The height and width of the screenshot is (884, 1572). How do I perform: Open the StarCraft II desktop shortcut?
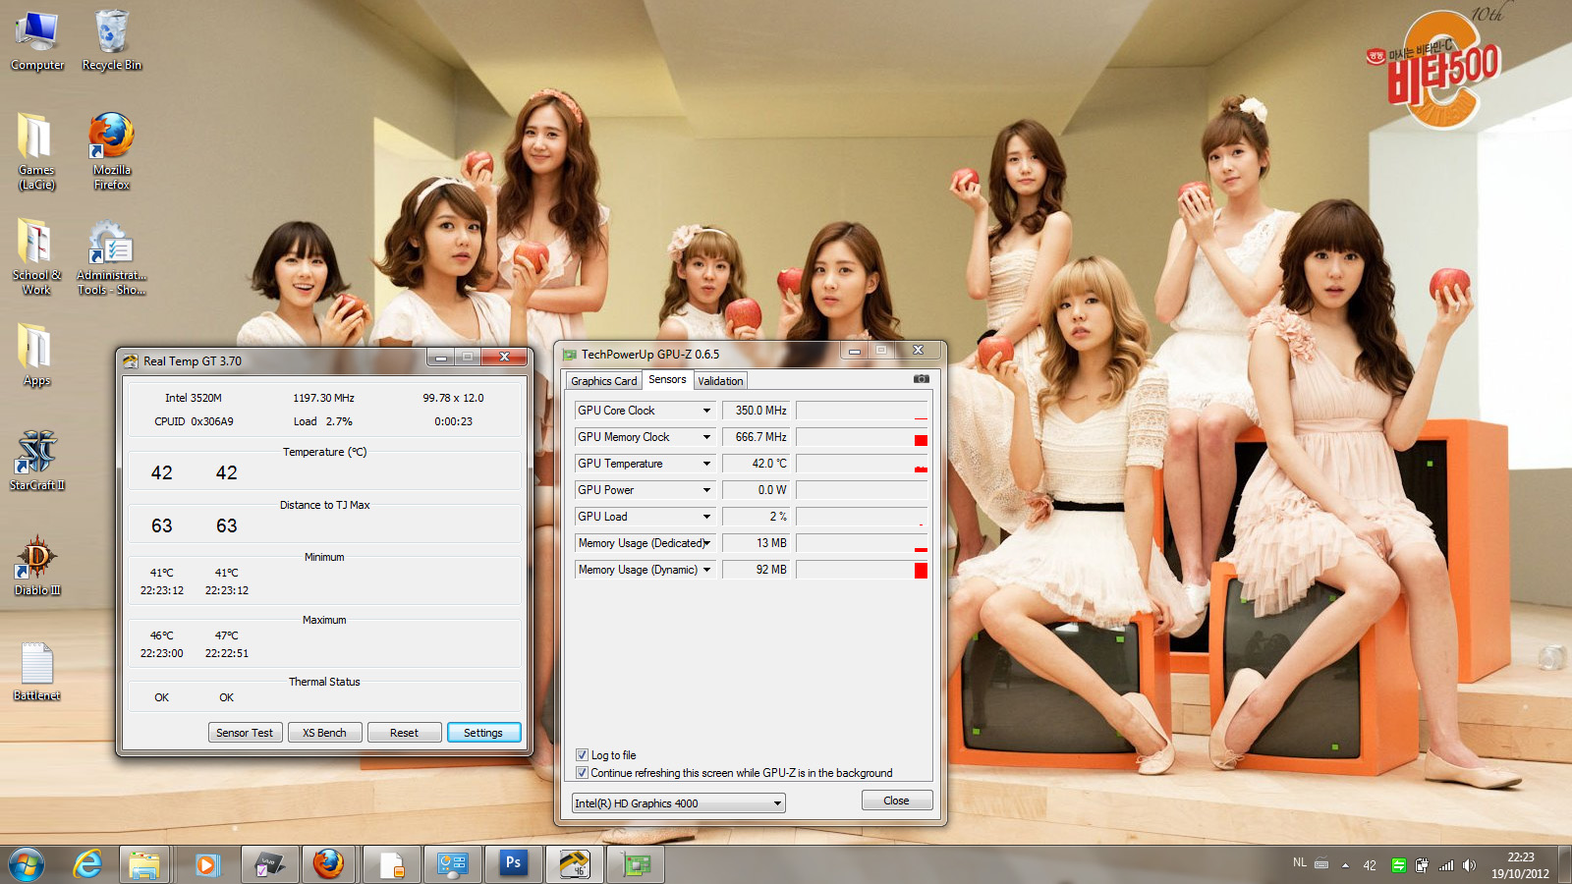(x=37, y=454)
